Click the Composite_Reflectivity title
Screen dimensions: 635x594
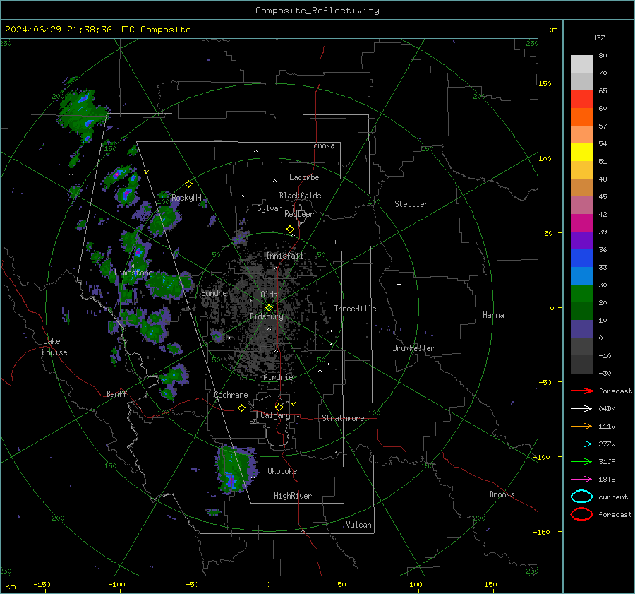coord(317,11)
